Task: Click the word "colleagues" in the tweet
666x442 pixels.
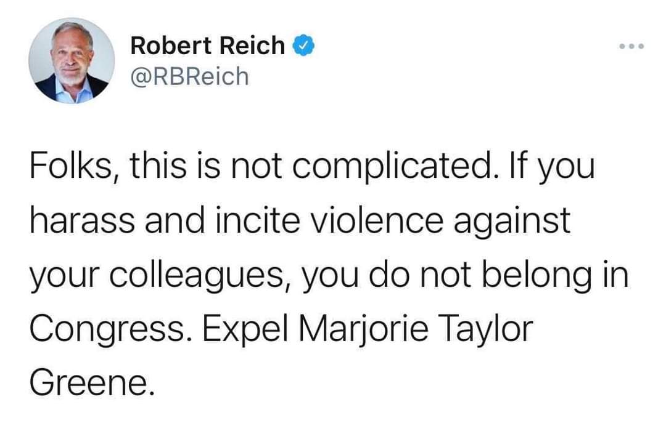Action: [184, 276]
